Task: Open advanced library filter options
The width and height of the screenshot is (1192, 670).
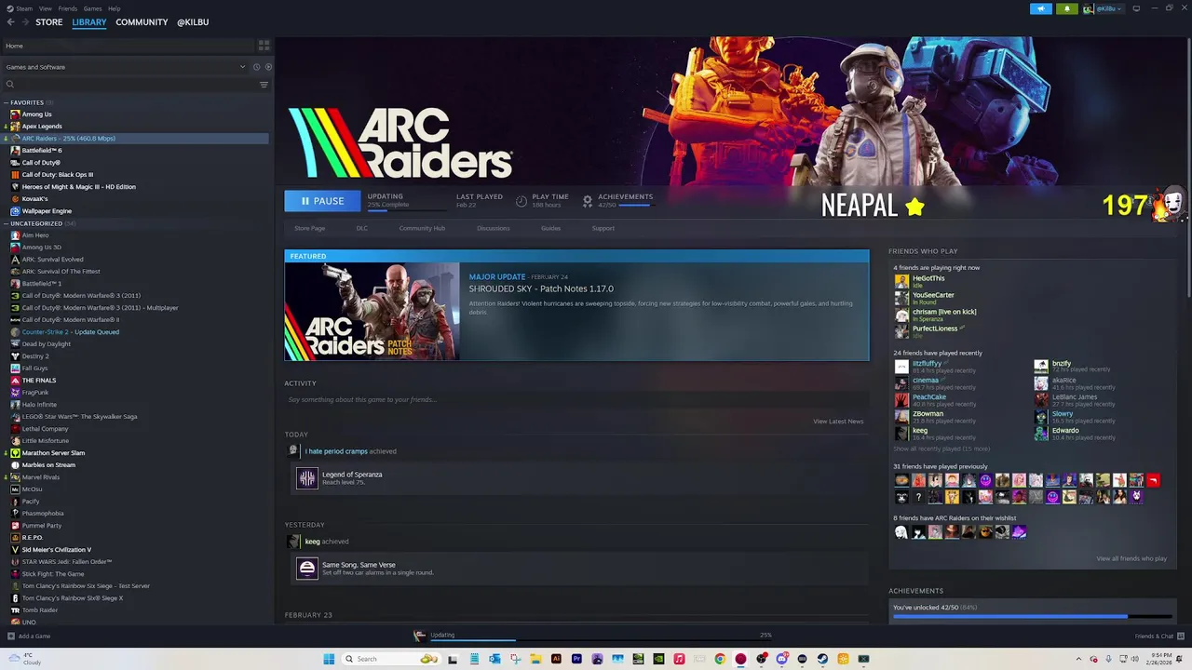Action: tap(264, 85)
